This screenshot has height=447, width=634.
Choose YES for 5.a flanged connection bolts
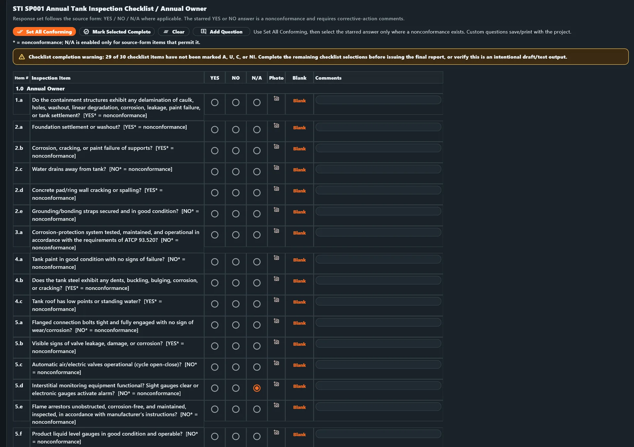(x=215, y=325)
